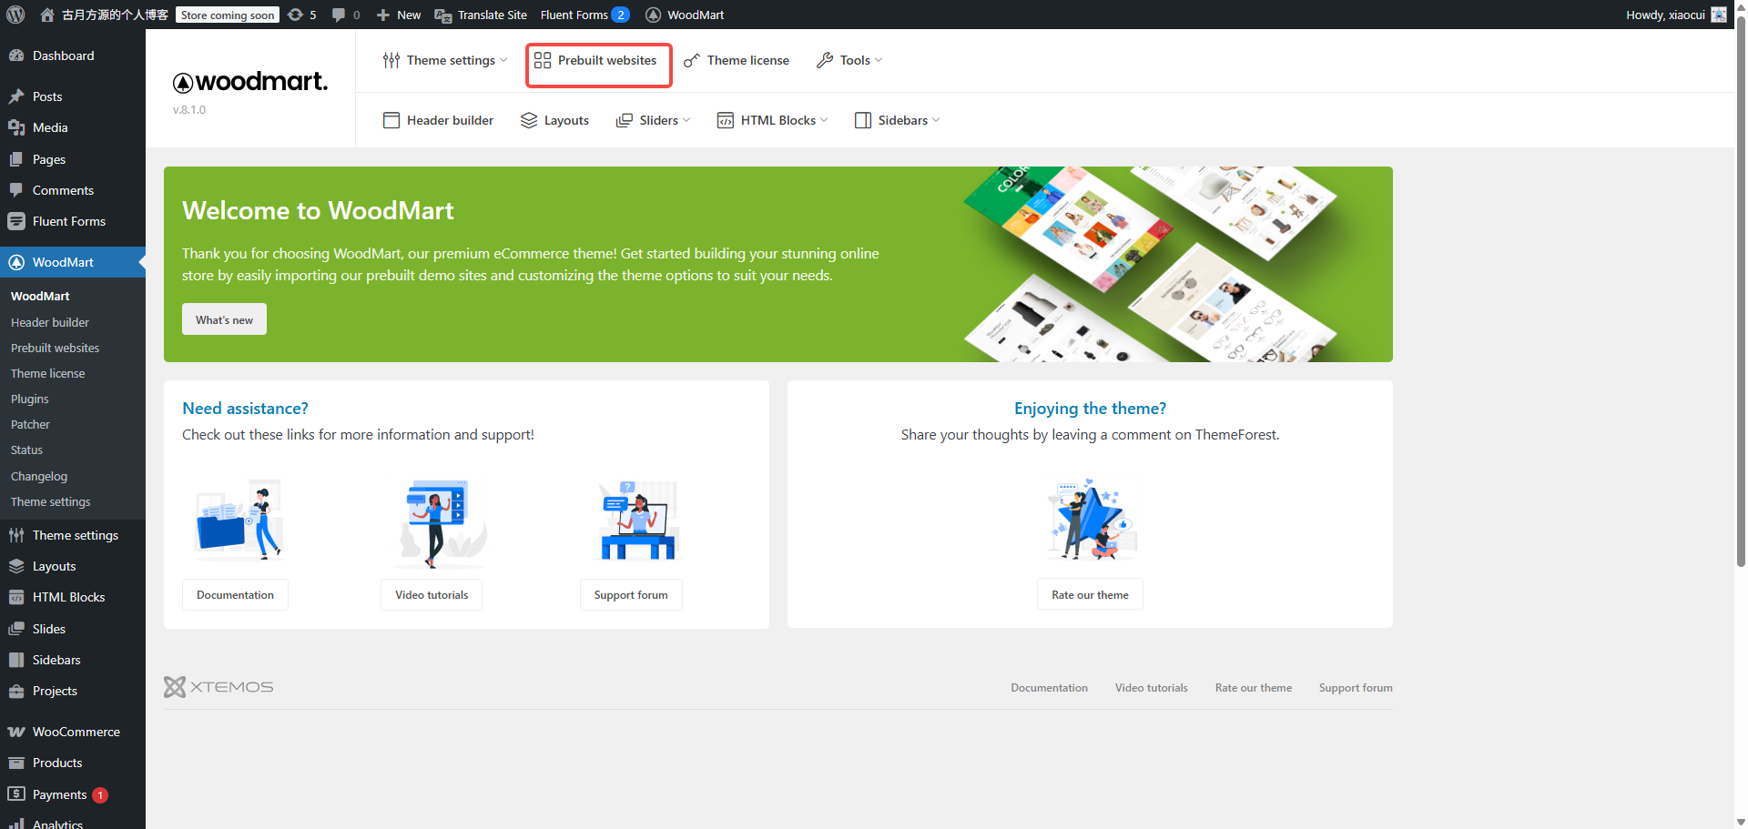Click the Rate our theme button
This screenshot has height=829, width=1748.
click(x=1090, y=594)
